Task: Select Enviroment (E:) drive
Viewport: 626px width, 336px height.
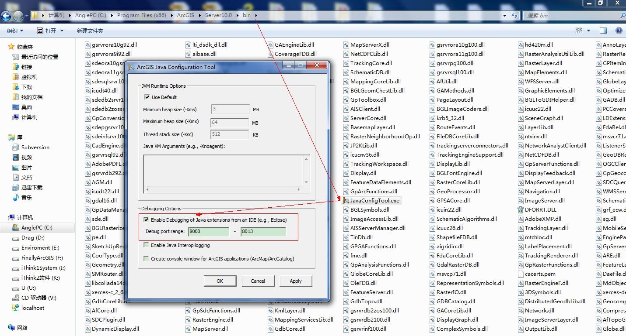Action: click(x=40, y=248)
